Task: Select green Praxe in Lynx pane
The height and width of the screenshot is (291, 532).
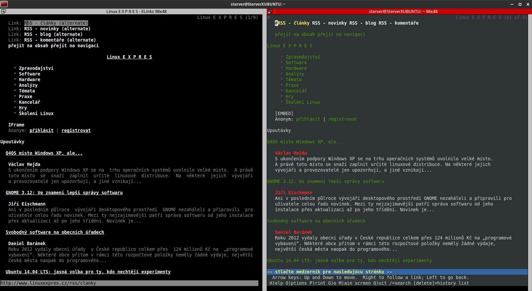Action: click(x=292, y=85)
